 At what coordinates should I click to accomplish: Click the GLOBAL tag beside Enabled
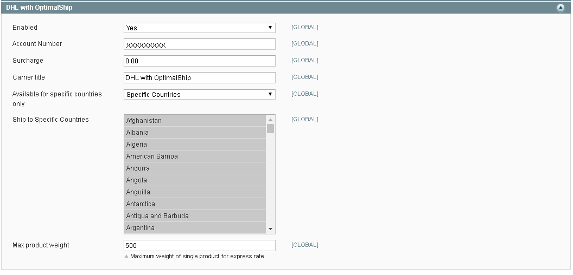tap(305, 28)
